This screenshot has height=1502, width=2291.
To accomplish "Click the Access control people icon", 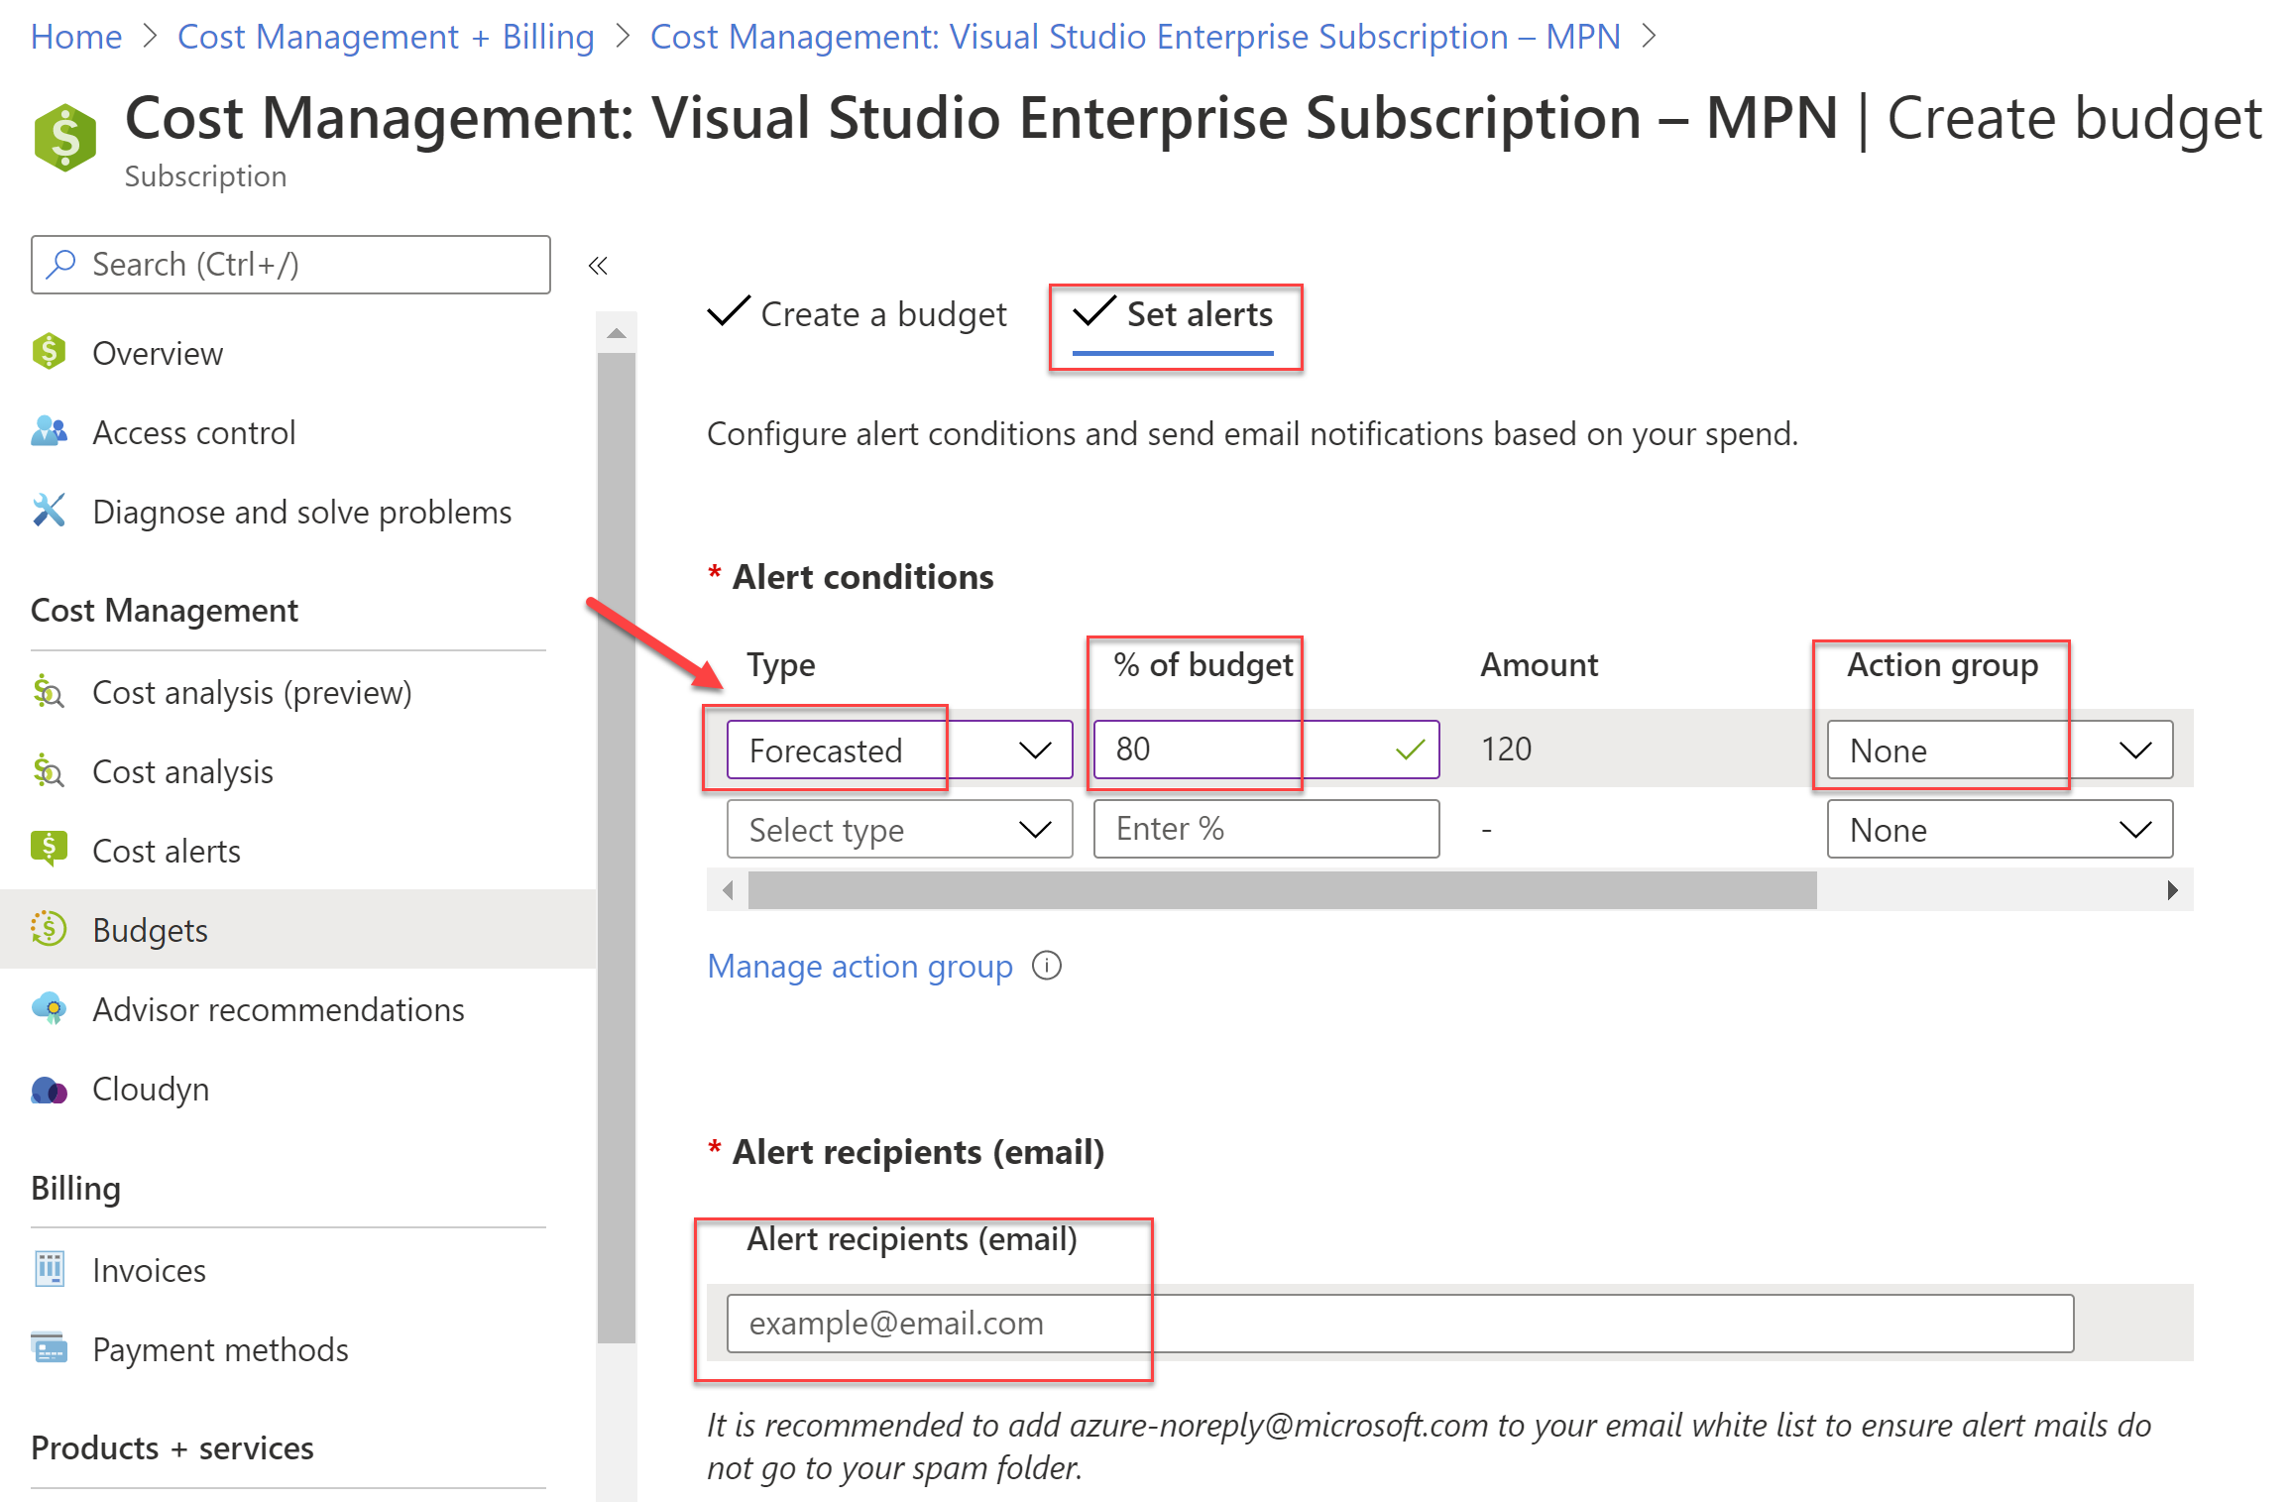I will click(49, 431).
